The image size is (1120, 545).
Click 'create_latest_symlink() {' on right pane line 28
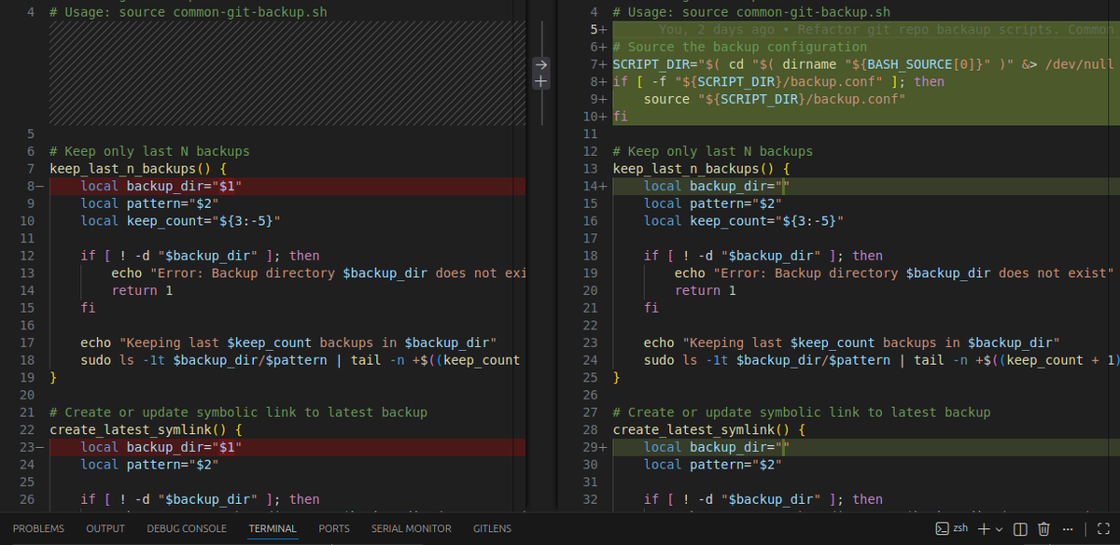[x=708, y=430]
